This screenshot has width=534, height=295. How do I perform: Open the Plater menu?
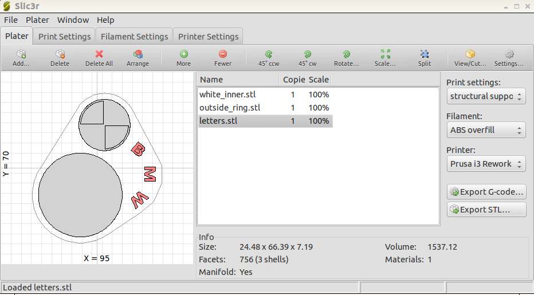[37, 20]
